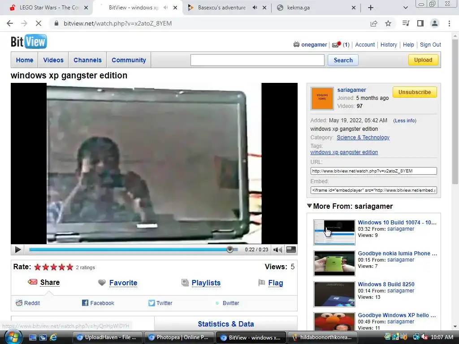The width and height of the screenshot is (459, 344).
Task: Select the Embed code text field
Action: pyautogui.click(x=373, y=190)
